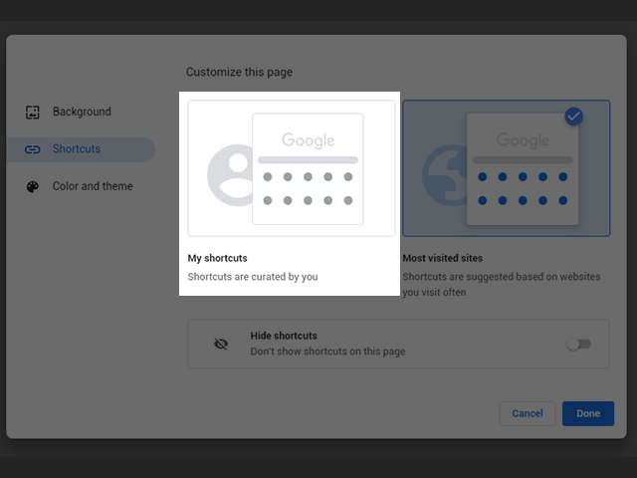Click the "My shortcuts" title text
637x478 pixels.
pos(218,258)
